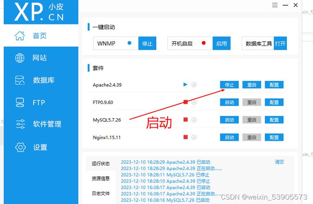The width and height of the screenshot is (313, 204).
Task: Click the WNMP field in 一键启动 section
Action: click(116, 43)
